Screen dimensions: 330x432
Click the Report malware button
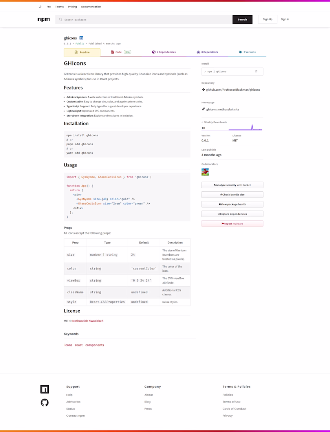point(233,223)
